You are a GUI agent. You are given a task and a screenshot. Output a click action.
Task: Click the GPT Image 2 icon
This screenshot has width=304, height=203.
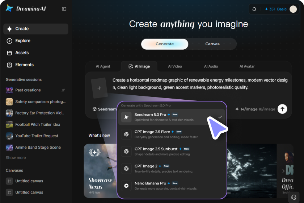point(126,169)
